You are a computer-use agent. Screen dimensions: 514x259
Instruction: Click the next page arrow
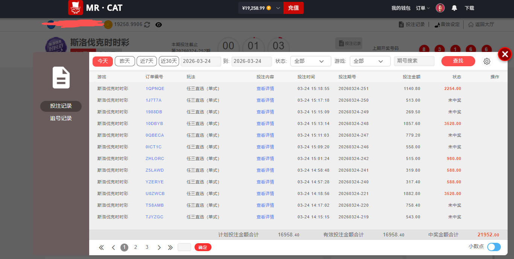click(159, 247)
